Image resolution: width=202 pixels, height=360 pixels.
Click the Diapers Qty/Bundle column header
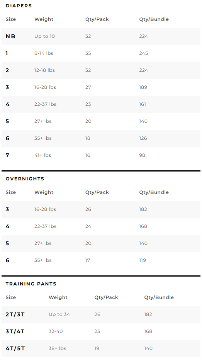[154, 19]
